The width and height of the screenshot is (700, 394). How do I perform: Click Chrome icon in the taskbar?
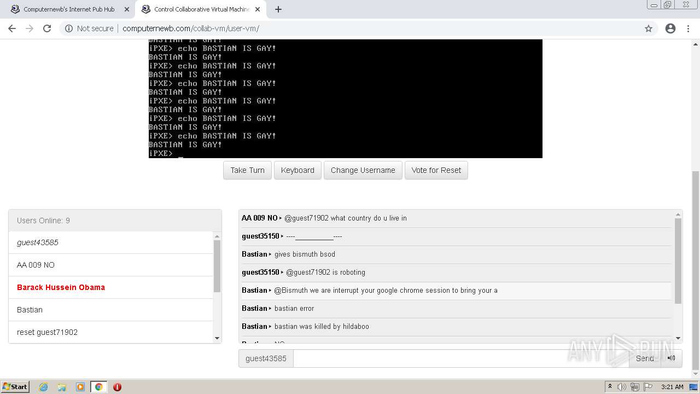point(98,387)
